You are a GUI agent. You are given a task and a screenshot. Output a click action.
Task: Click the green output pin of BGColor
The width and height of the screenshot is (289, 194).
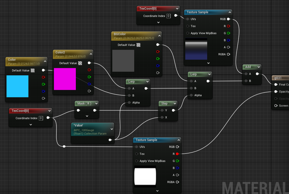pos(158,59)
